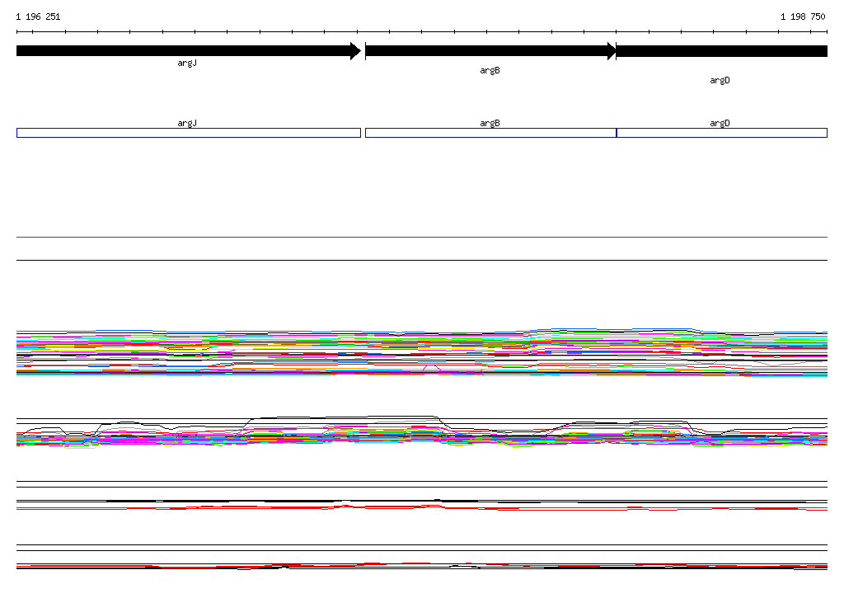Select the black argJ gene arrow
The height and width of the screenshot is (589, 844).
[189, 51]
